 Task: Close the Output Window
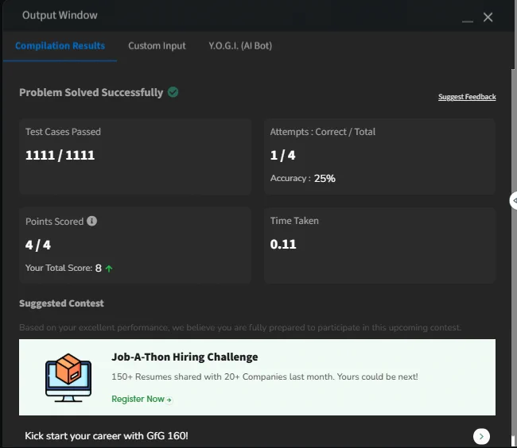click(x=488, y=17)
